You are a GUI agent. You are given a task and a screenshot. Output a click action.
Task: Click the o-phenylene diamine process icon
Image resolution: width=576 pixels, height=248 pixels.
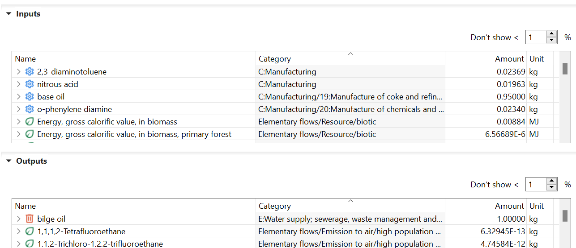pyautogui.click(x=30, y=109)
